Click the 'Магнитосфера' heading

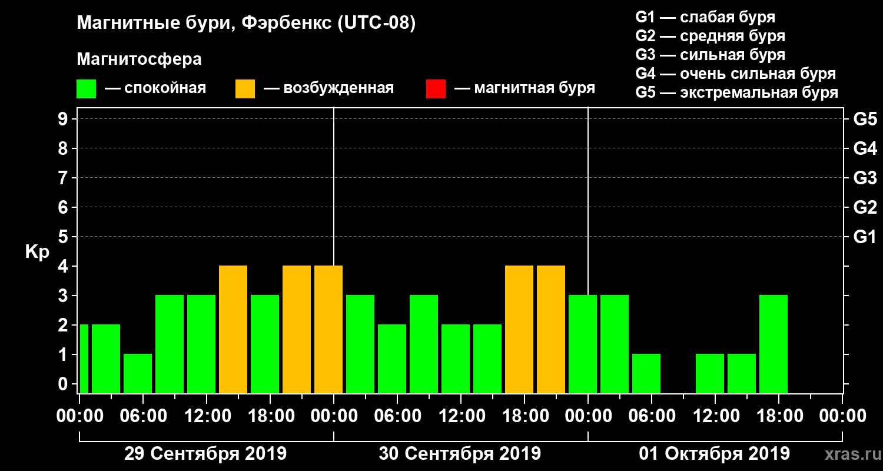coord(139,59)
